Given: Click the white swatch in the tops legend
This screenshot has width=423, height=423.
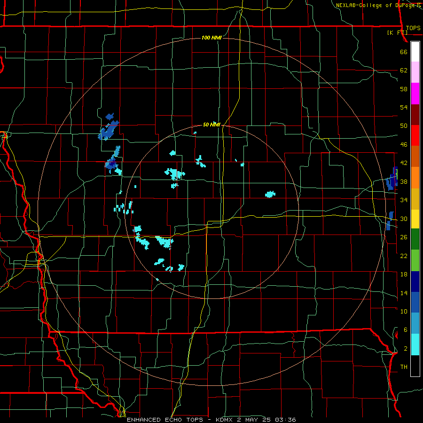Looking at the screenshot, I should click(415, 52).
